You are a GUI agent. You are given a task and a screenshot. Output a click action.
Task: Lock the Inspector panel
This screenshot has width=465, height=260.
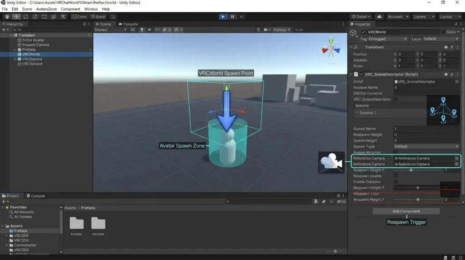[x=456, y=24]
